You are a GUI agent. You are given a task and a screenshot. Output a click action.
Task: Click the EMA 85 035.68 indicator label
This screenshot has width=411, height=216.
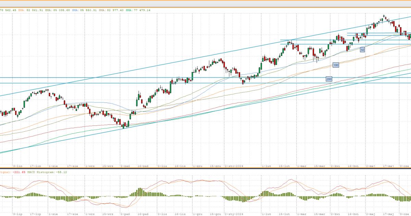pyautogui.click(x=58, y=10)
